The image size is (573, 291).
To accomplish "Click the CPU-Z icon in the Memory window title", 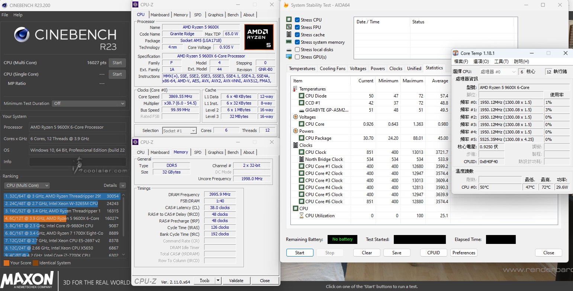I will click(136, 142).
